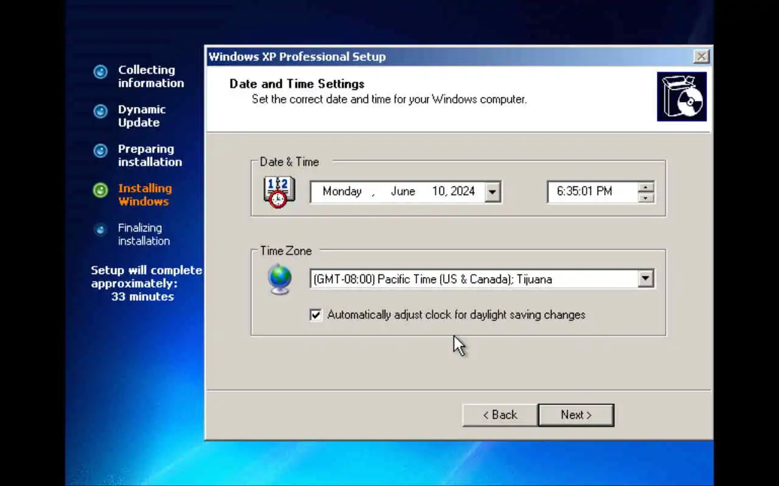This screenshot has width=779, height=486.
Task: Increase time with the up spinner arrow
Action: click(646, 187)
